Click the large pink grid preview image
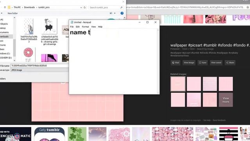The image size is (250, 141). (x=77, y=108)
